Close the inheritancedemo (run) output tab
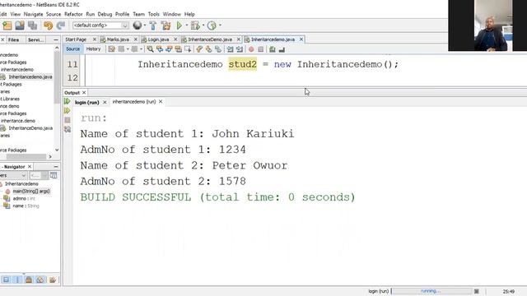Image resolution: width=527 pixels, height=296 pixels. tap(161, 101)
